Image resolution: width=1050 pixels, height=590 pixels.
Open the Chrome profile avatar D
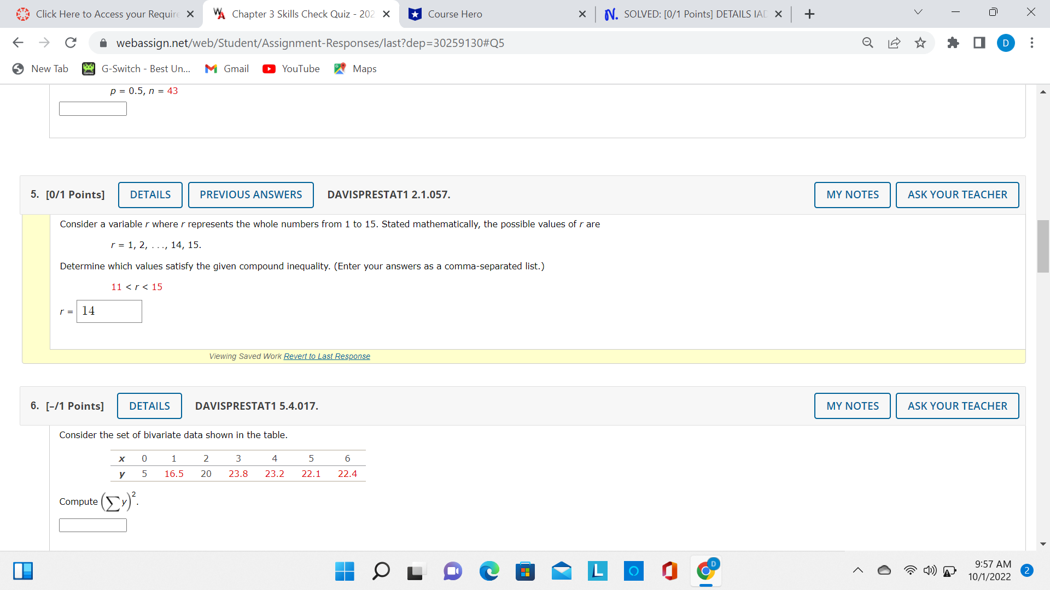1006,43
